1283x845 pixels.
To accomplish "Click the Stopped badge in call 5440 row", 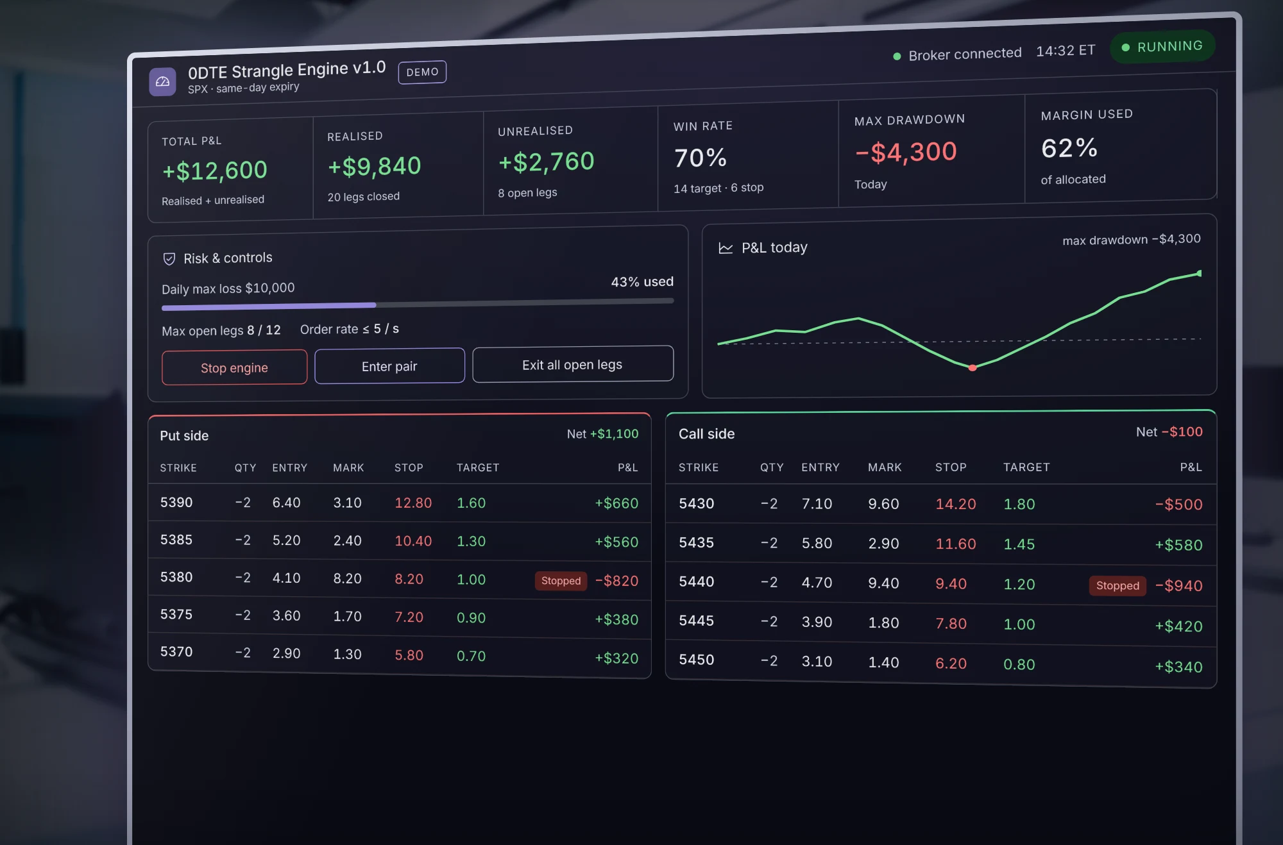I will click(1117, 585).
